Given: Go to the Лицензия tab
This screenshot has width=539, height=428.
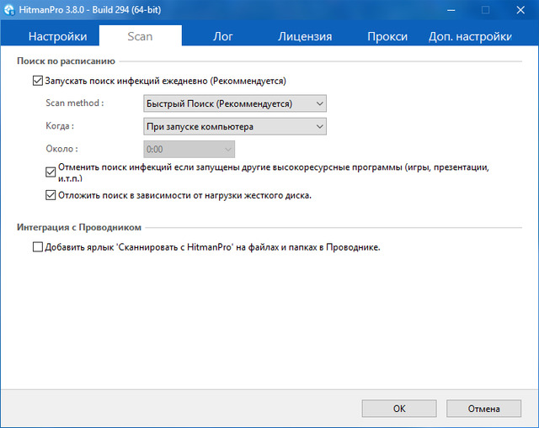Looking at the screenshot, I should pos(305,36).
